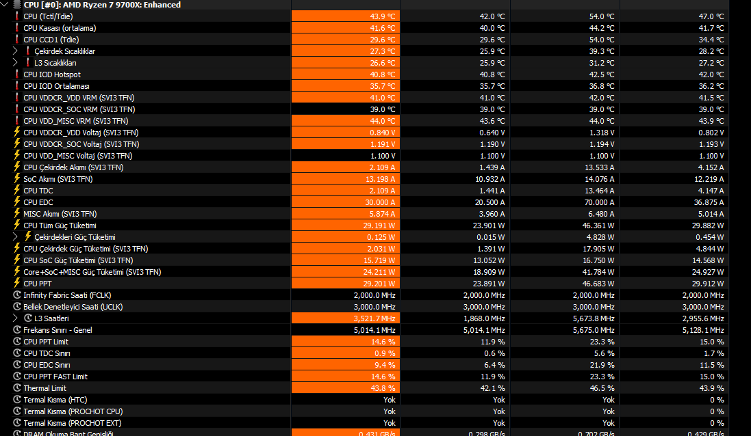Expand the L3 Sıcaklıkları row
The image size is (751, 436).
click(15, 62)
